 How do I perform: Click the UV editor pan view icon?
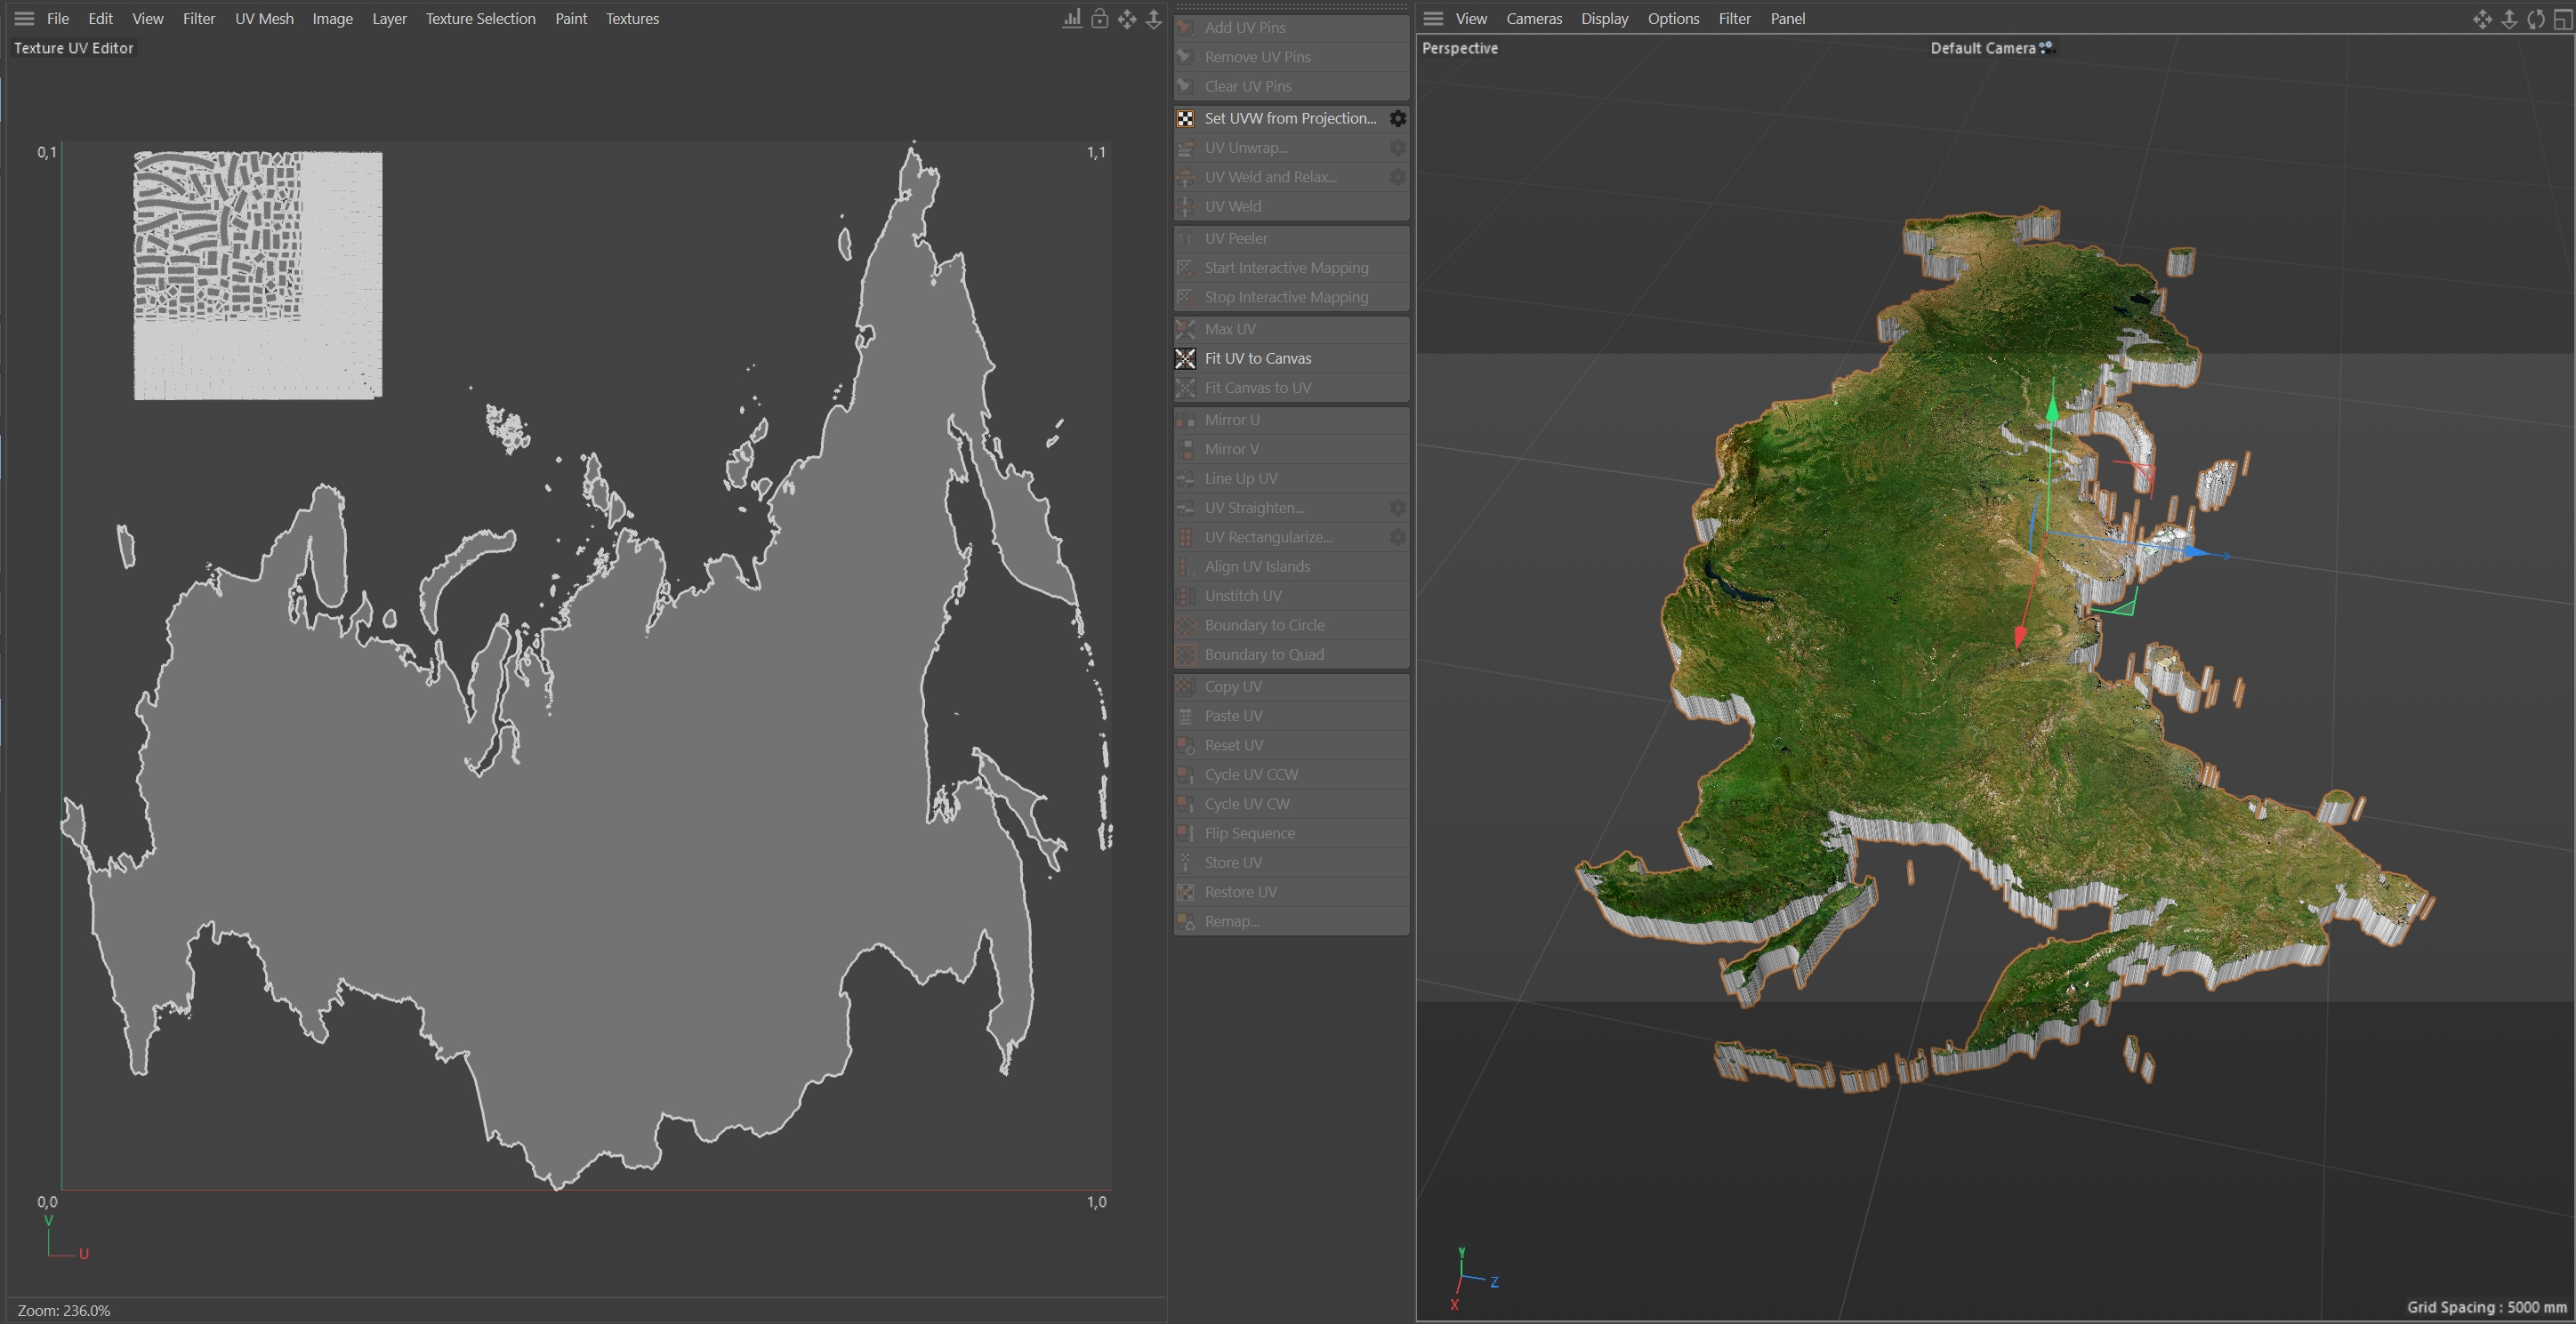click(1127, 18)
